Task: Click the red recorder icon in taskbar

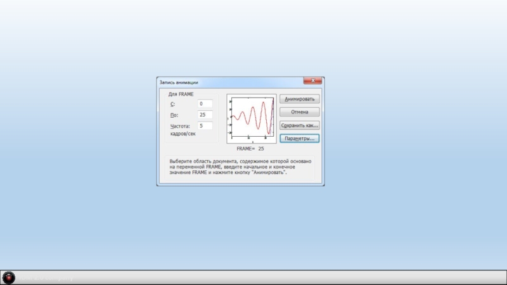Action: 9,277
